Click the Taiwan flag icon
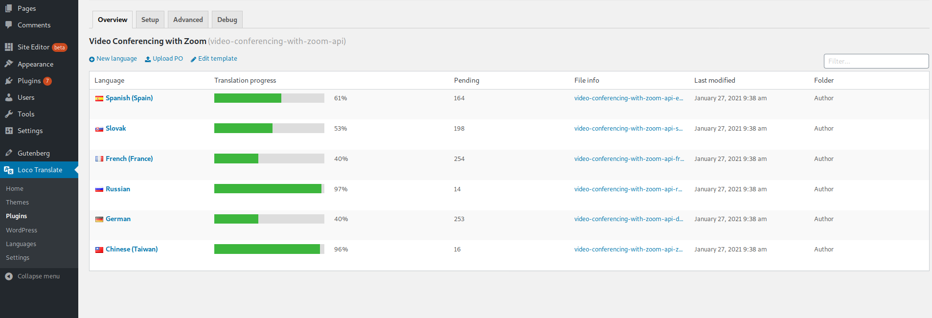The image size is (932, 318). [99, 250]
